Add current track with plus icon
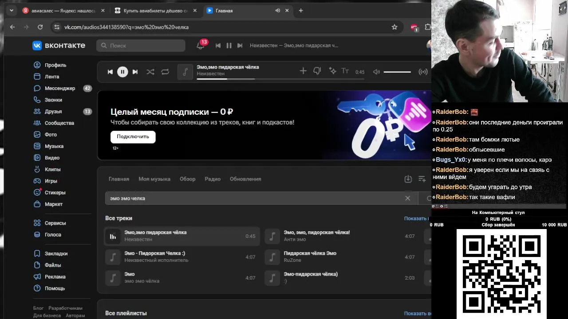568x319 pixels. (x=303, y=71)
